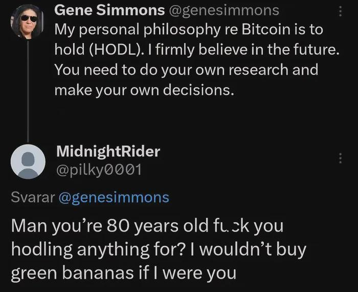The width and height of the screenshot is (358, 292).
Task: Open more options on Gene Simmons' tweet
Action: (x=341, y=11)
